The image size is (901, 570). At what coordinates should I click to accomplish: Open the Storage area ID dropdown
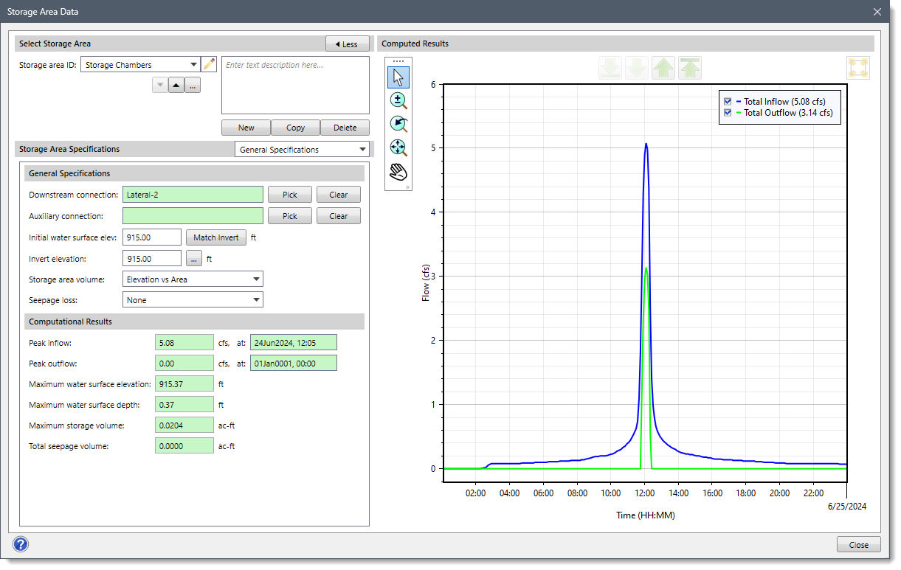pos(193,65)
